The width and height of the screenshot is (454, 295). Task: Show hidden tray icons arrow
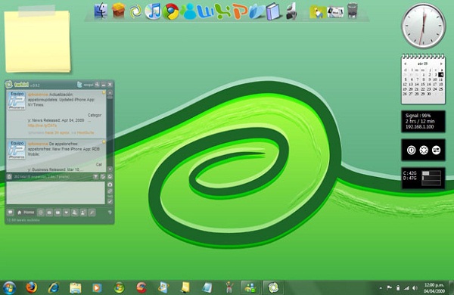coord(381,287)
